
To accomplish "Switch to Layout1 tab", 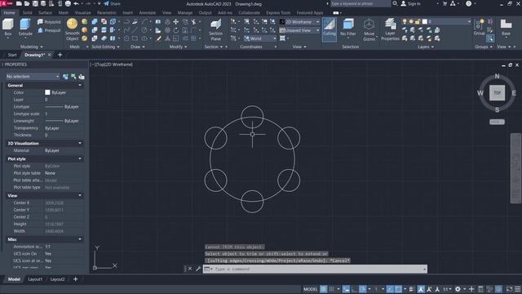I will click(x=35, y=279).
